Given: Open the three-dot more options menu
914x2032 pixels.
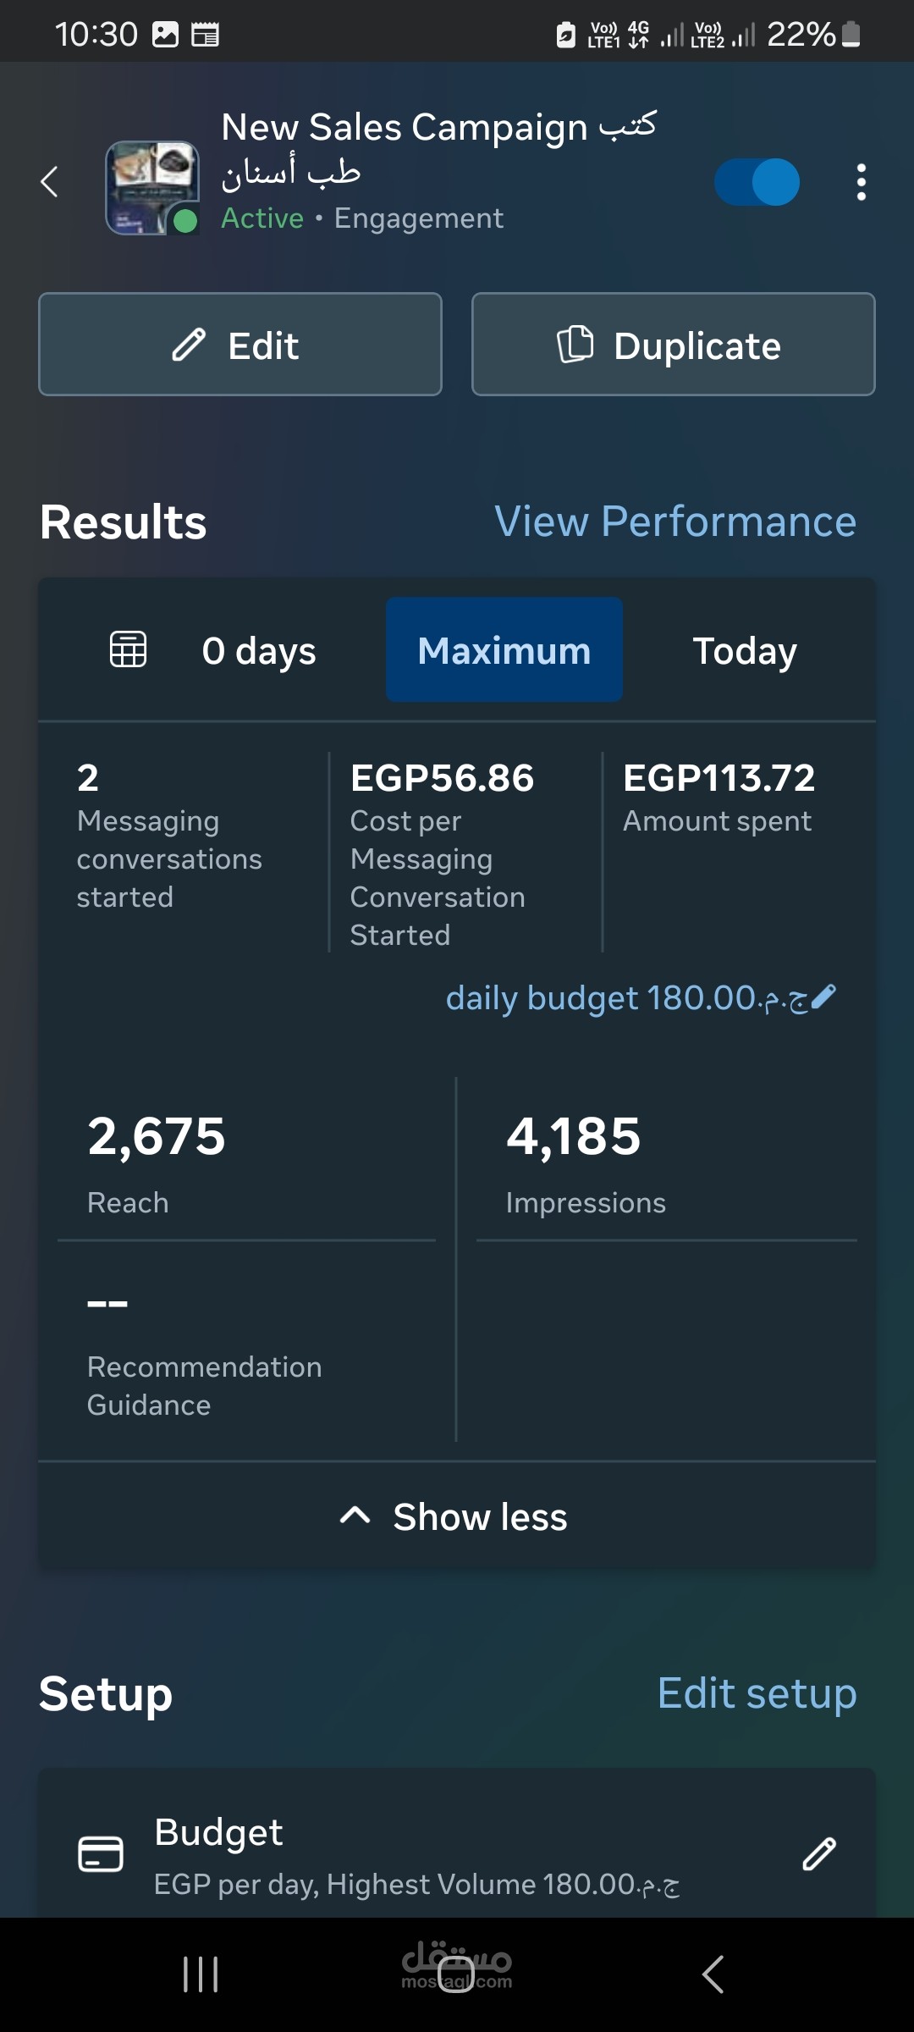Looking at the screenshot, I should pos(861,182).
